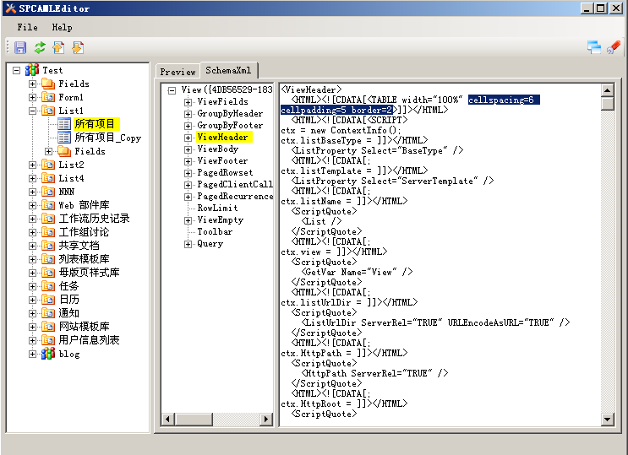Click the green Refresh arrows icon
Viewport: 628px width, 455px height.
pyautogui.click(x=40, y=48)
